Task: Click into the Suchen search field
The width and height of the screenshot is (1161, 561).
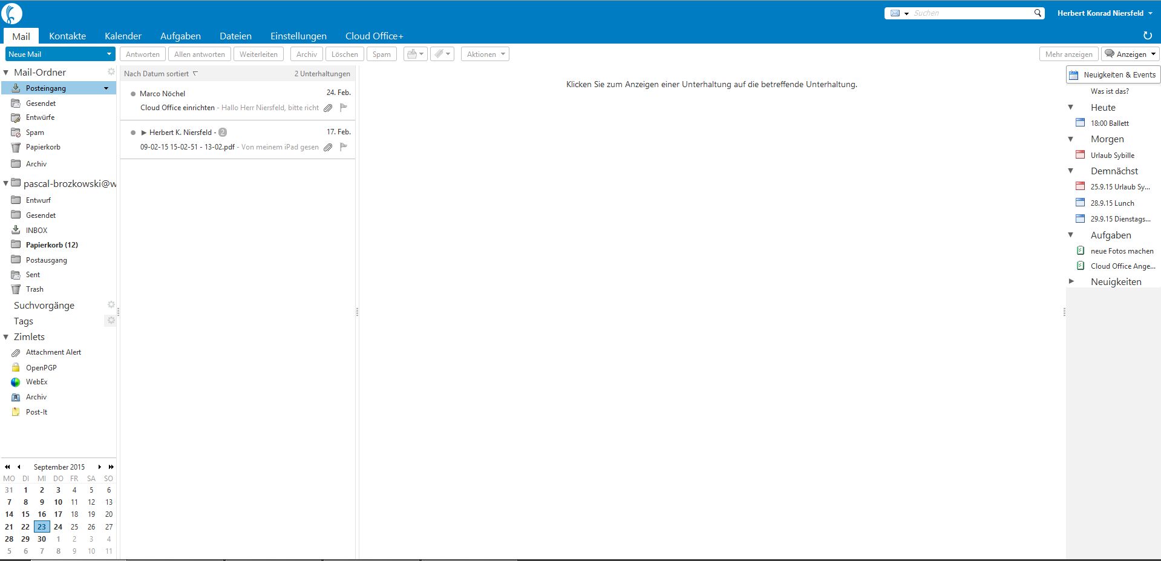Action: click(x=971, y=13)
